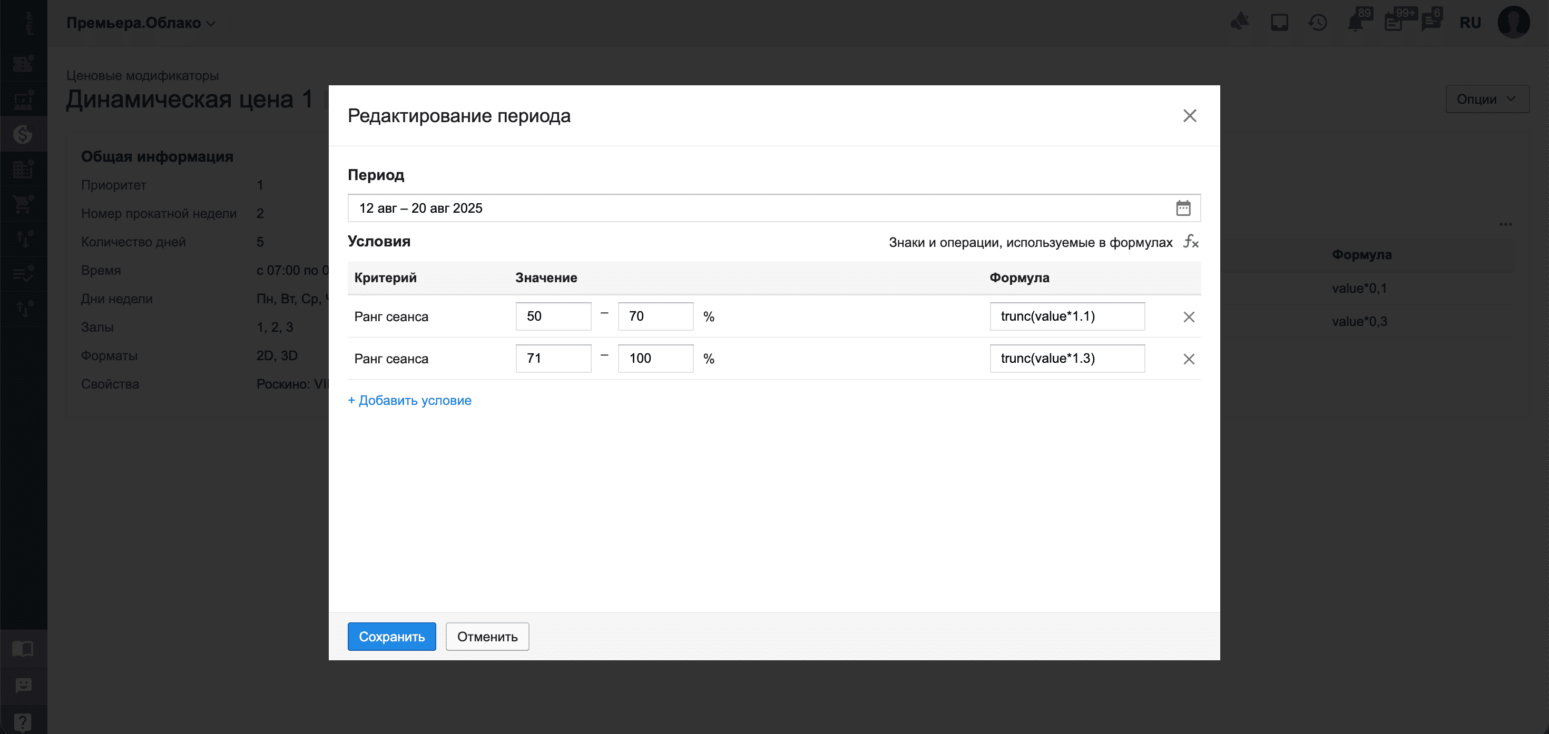Click the lower bound field showing 71
This screenshot has height=734, width=1549.
553,358
